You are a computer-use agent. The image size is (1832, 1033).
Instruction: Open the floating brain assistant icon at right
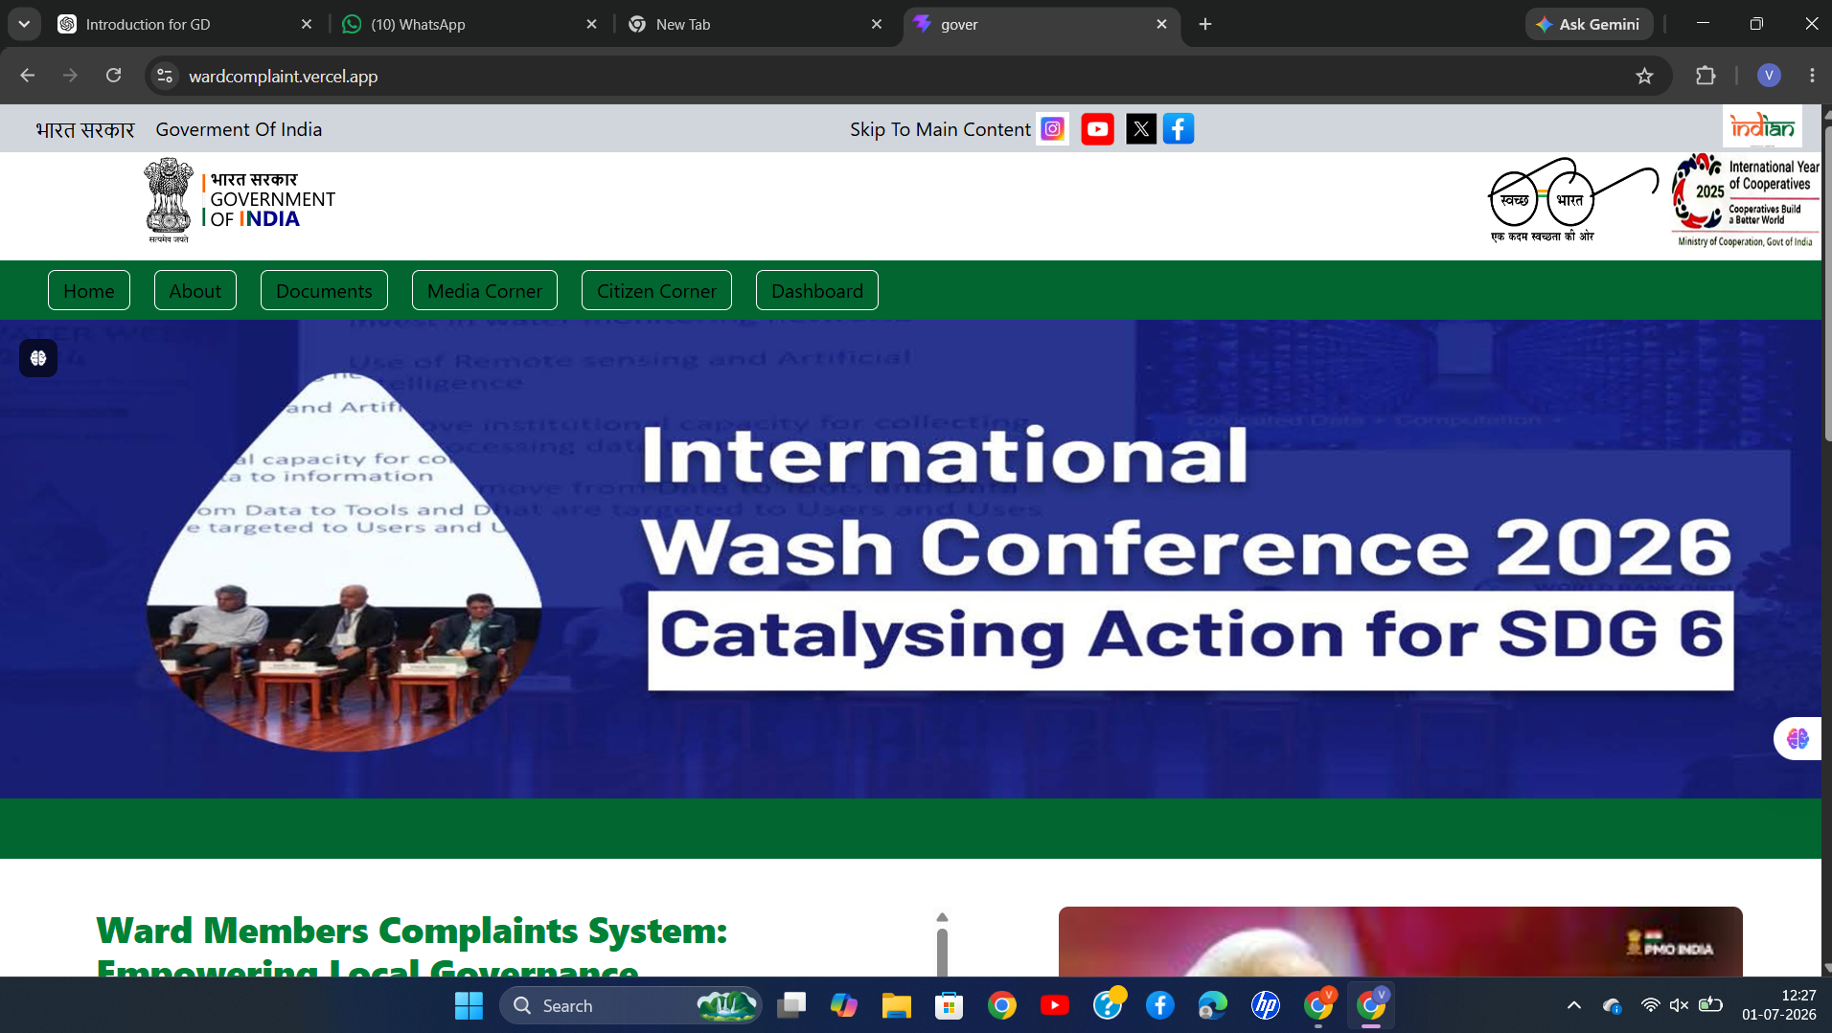[1798, 738]
